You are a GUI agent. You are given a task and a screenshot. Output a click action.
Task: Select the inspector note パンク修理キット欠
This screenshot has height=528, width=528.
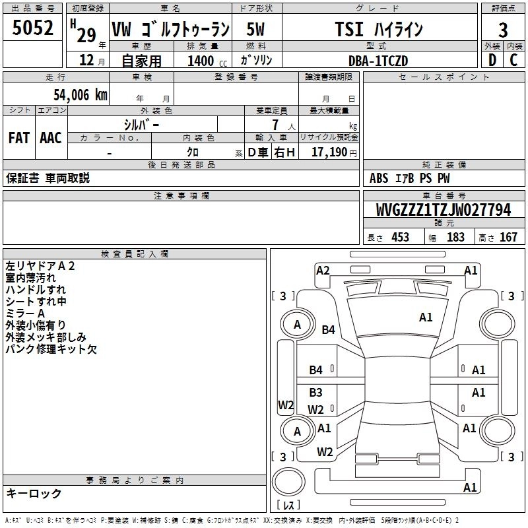(x=51, y=349)
